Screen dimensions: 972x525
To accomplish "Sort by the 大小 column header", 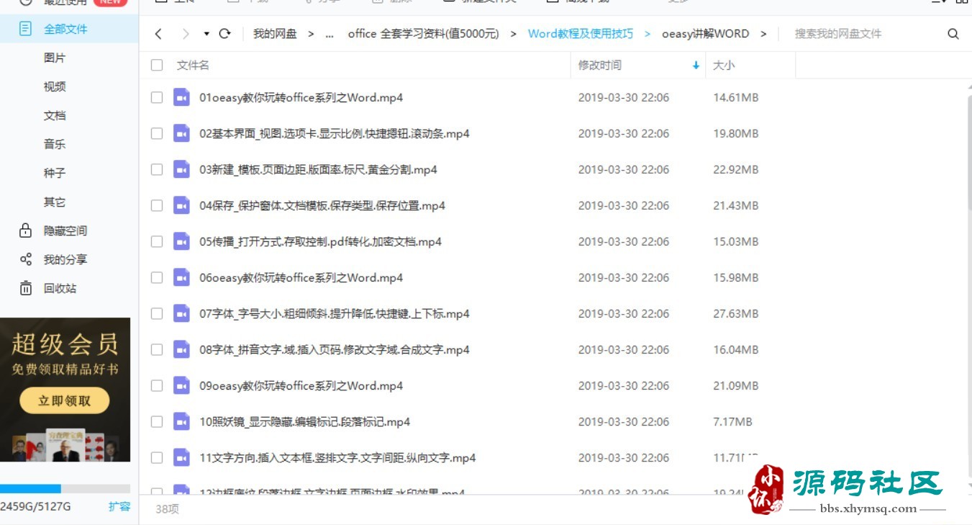I will (724, 66).
